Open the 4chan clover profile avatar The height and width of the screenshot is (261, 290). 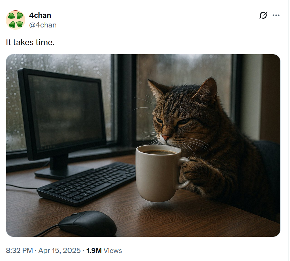[x=16, y=20]
